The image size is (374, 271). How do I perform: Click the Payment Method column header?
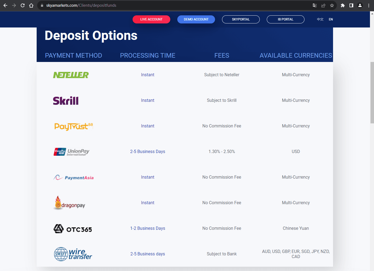[74, 55]
